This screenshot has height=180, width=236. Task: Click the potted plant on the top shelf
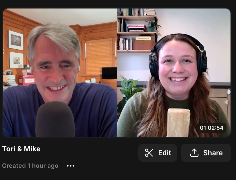point(152,25)
